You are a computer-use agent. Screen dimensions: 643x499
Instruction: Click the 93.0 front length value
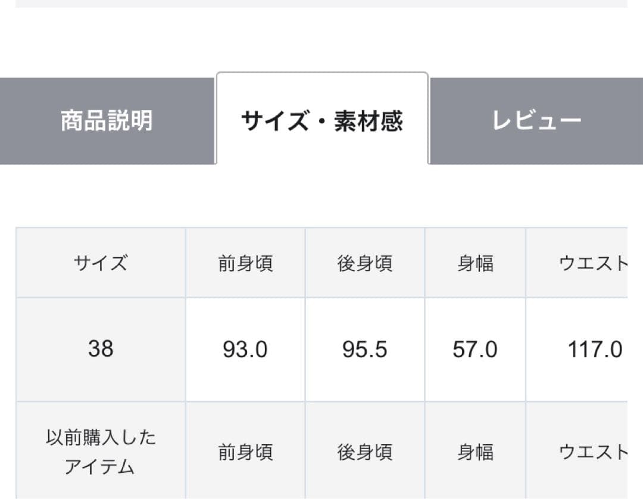tap(245, 350)
